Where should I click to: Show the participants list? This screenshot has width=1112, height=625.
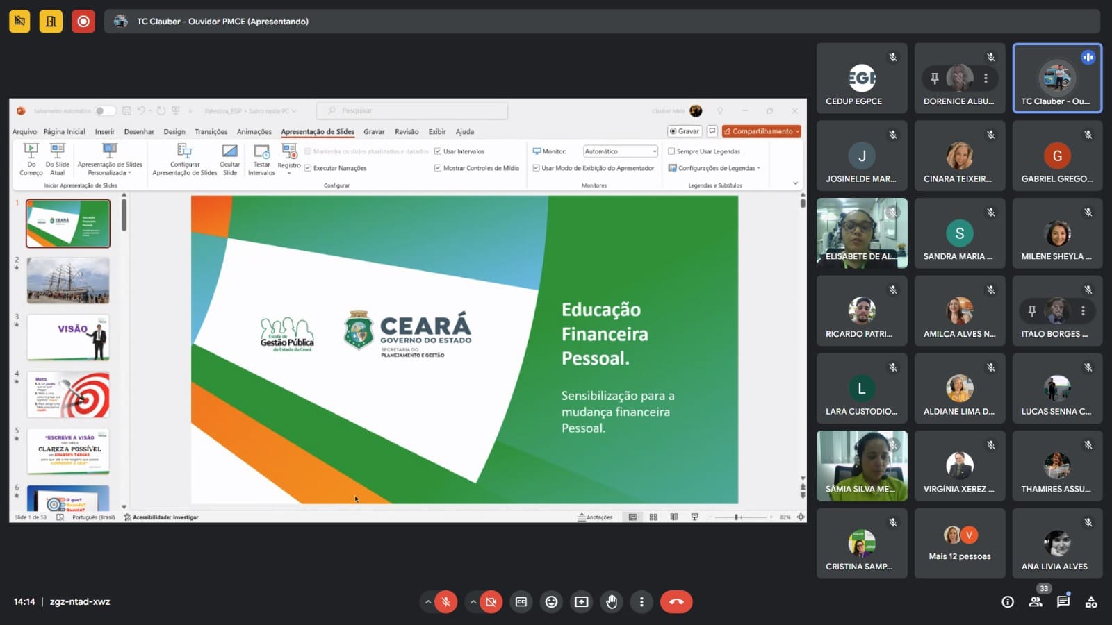[1036, 602]
